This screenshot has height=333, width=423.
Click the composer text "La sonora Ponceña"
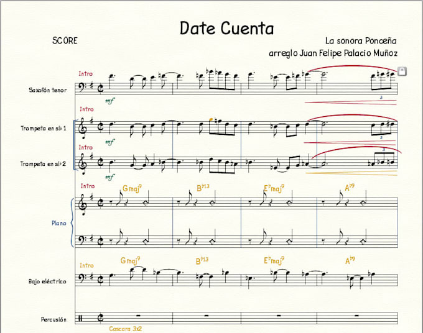pyautogui.click(x=361, y=40)
